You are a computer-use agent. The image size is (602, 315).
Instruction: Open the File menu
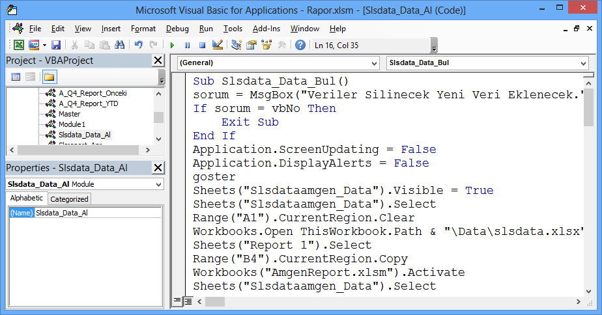[35, 29]
